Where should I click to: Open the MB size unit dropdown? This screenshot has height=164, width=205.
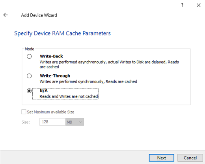(x=75, y=122)
